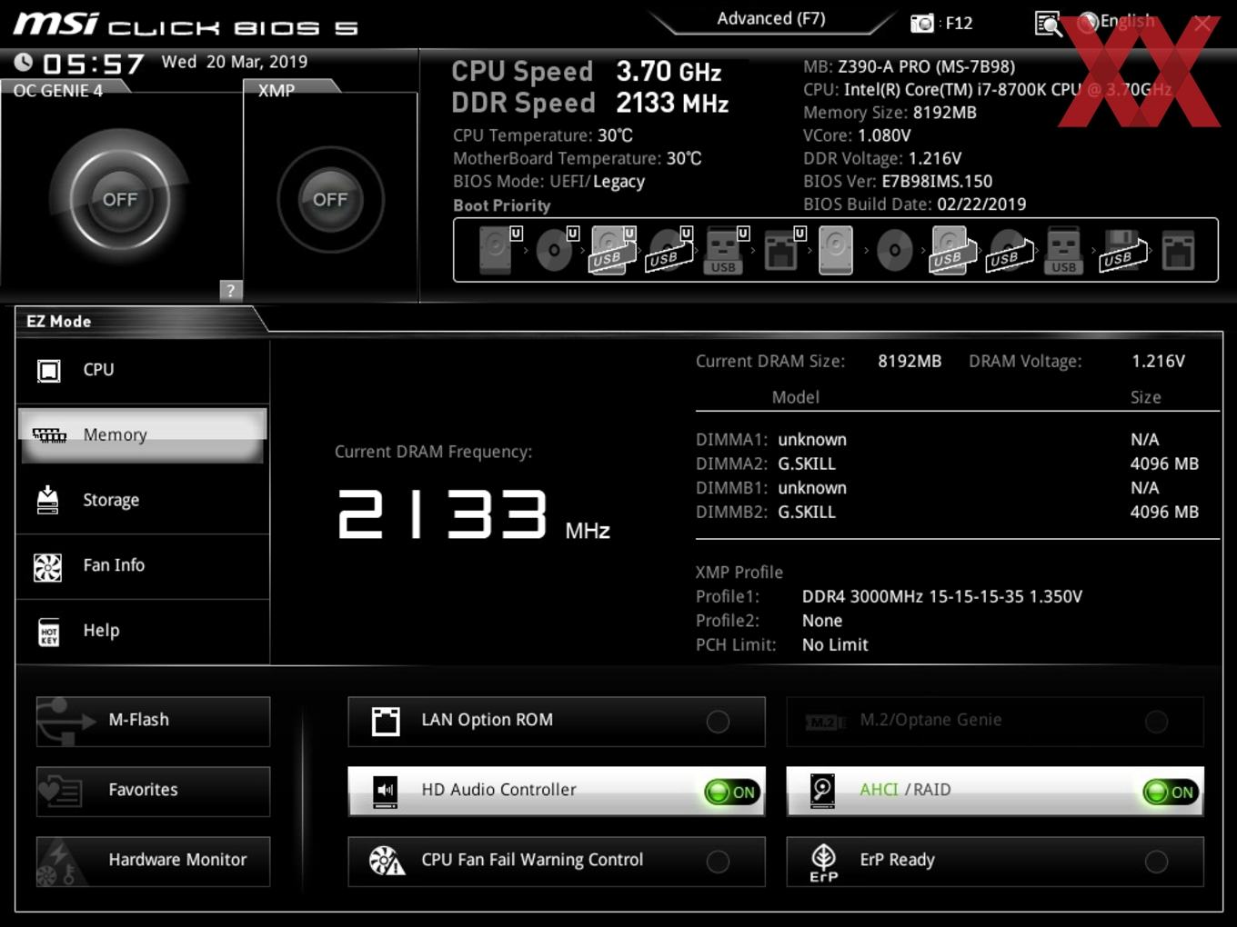Click the LAN Option ROM icon
This screenshot has width=1237, height=927.
(x=386, y=721)
